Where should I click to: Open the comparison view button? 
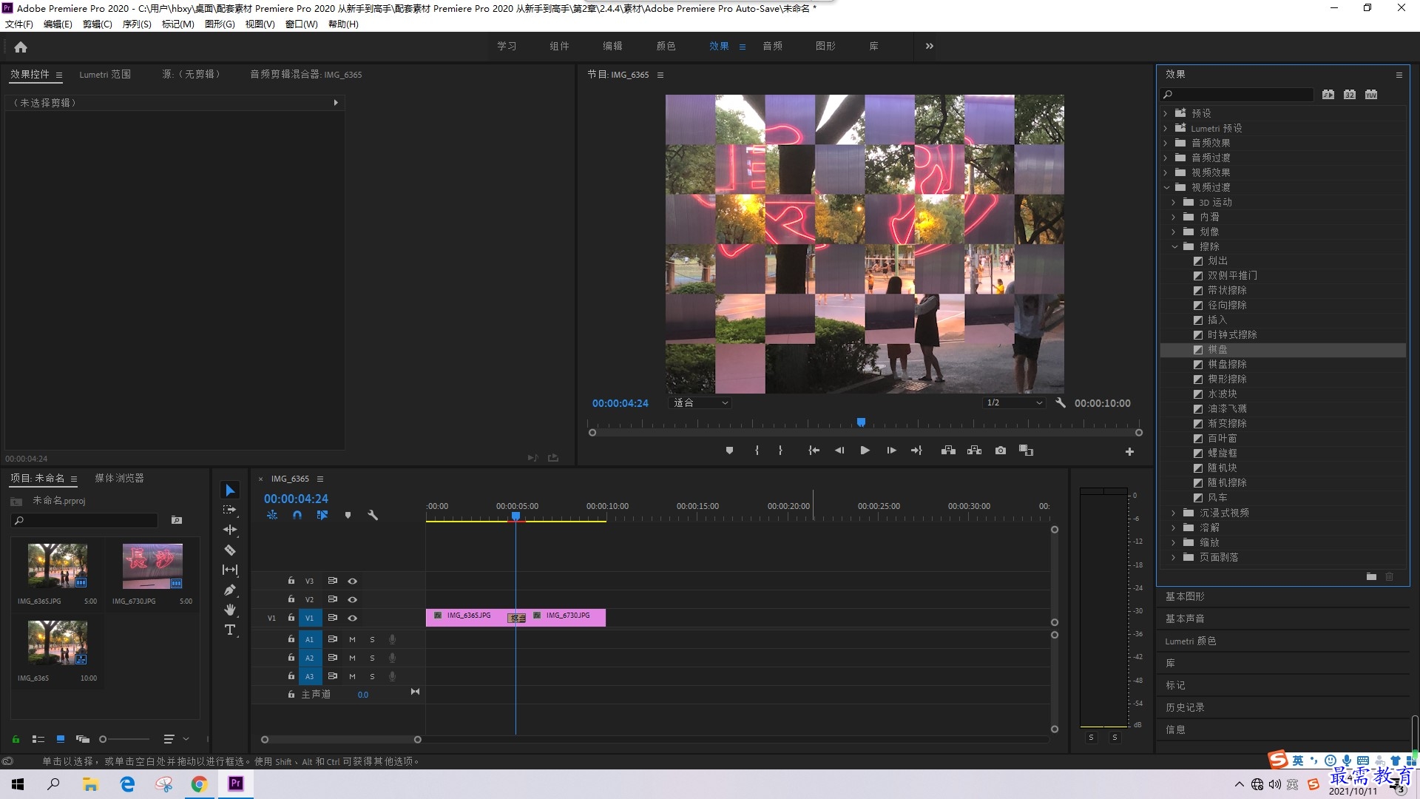[1026, 451]
